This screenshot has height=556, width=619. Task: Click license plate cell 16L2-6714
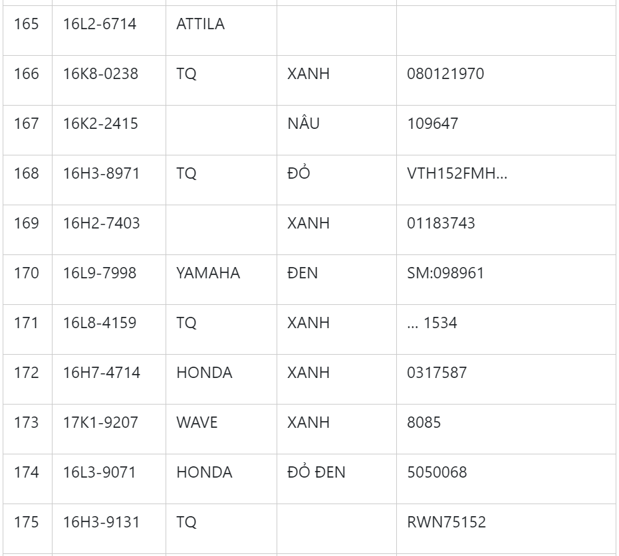tap(100, 25)
